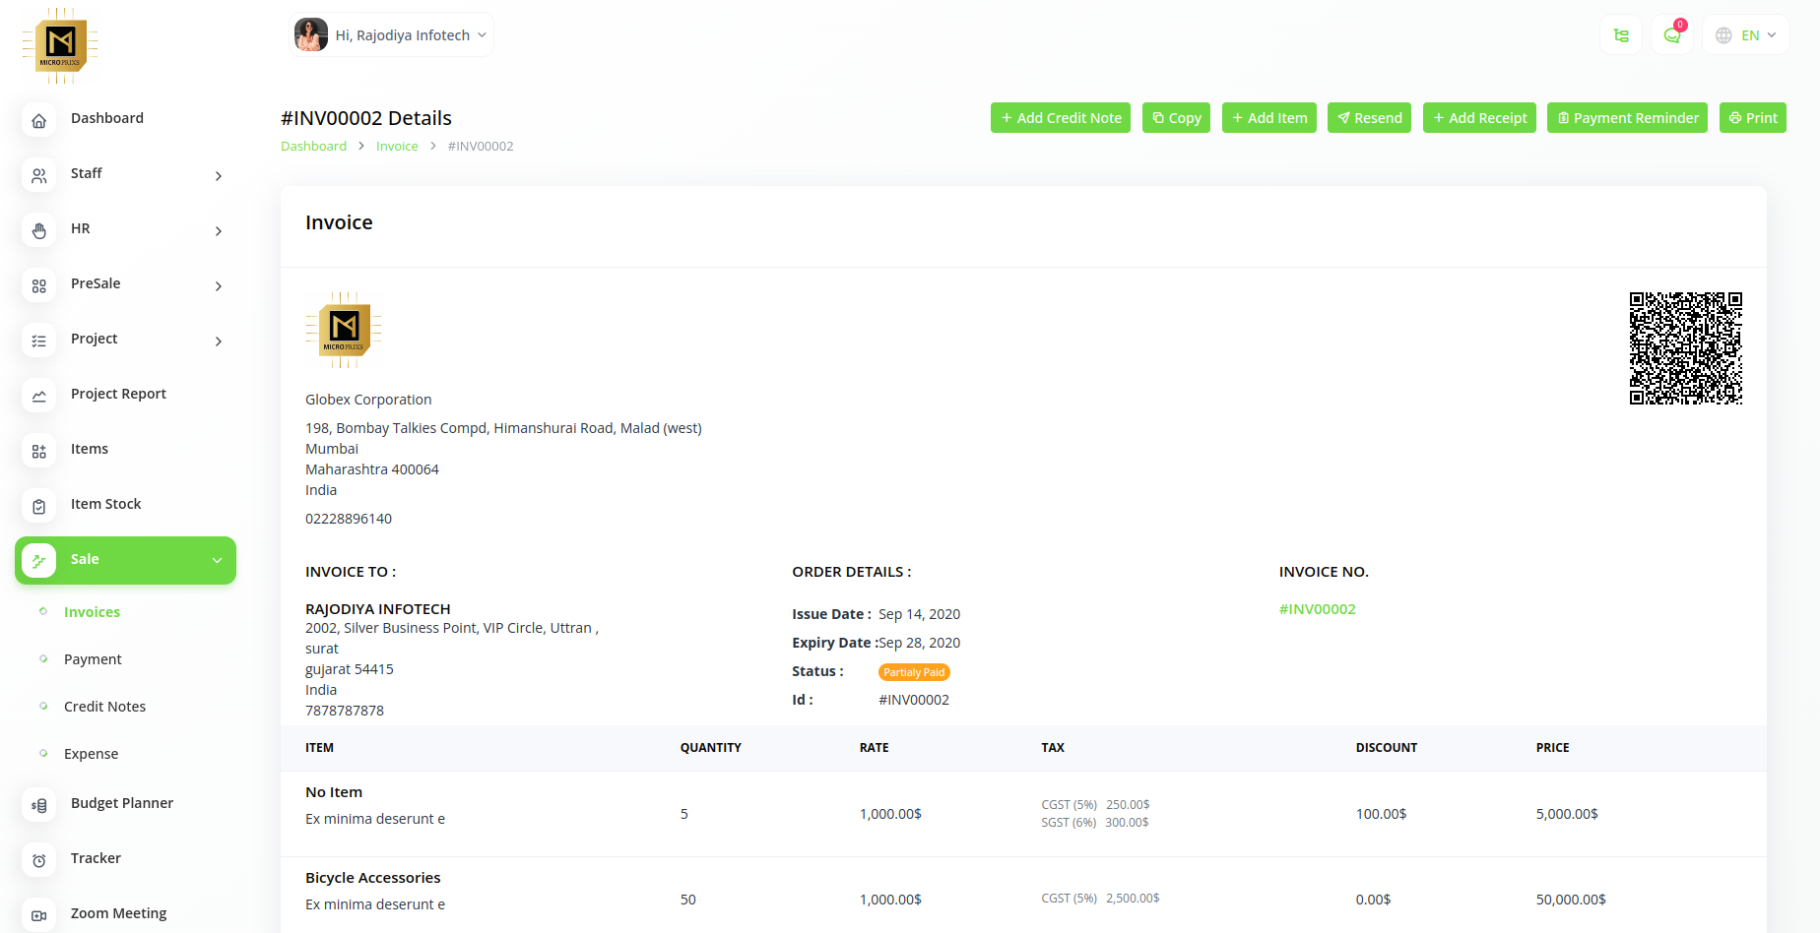Image resolution: width=1820 pixels, height=933 pixels.
Task: Open the chat messages icon in header
Action: coord(1671,35)
